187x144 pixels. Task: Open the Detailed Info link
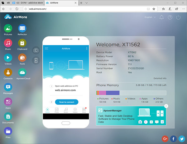160,78
